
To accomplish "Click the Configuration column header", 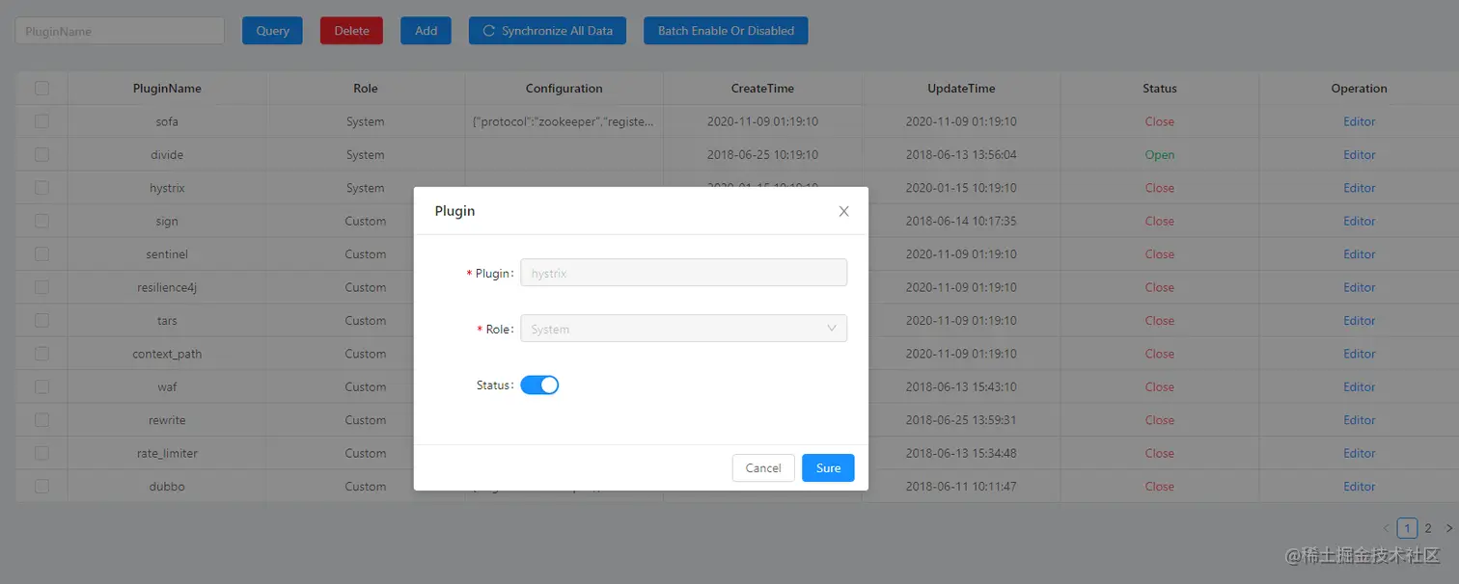I will click(x=564, y=88).
